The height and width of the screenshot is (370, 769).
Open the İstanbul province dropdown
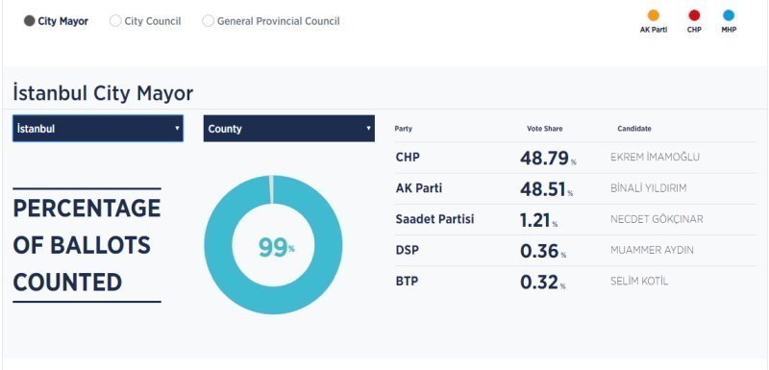98,129
